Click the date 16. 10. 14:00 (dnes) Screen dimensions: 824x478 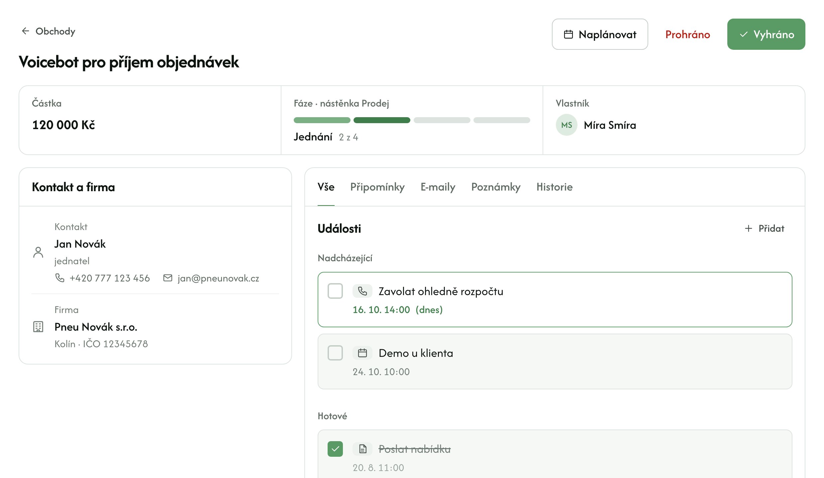pyautogui.click(x=398, y=310)
